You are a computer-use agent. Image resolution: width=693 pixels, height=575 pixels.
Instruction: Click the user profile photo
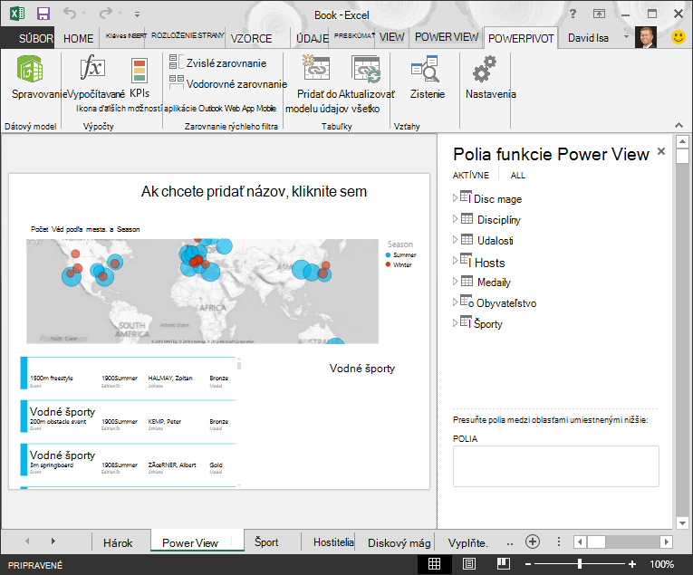click(x=645, y=37)
